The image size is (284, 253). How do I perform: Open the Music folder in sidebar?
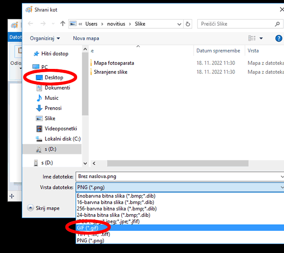51,98
